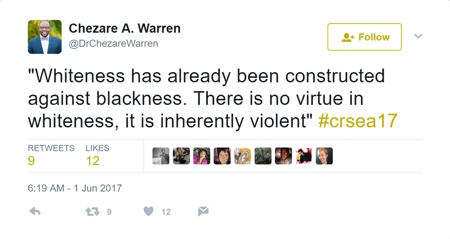The height and width of the screenshot is (239, 450).
Task: Open the @DrChezareWarren handle link
Action: tap(113, 44)
